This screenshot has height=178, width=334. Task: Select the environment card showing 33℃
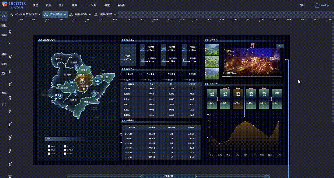[277, 99]
